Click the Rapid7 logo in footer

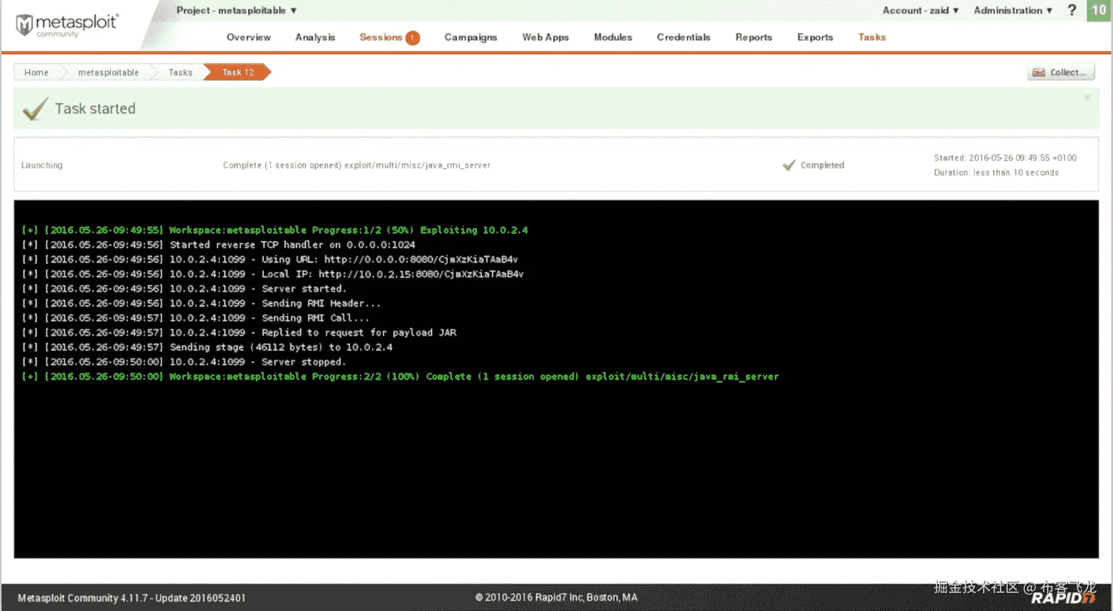1063,598
